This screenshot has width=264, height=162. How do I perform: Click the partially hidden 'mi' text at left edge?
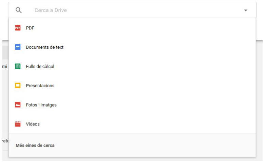pyautogui.click(x=4, y=67)
